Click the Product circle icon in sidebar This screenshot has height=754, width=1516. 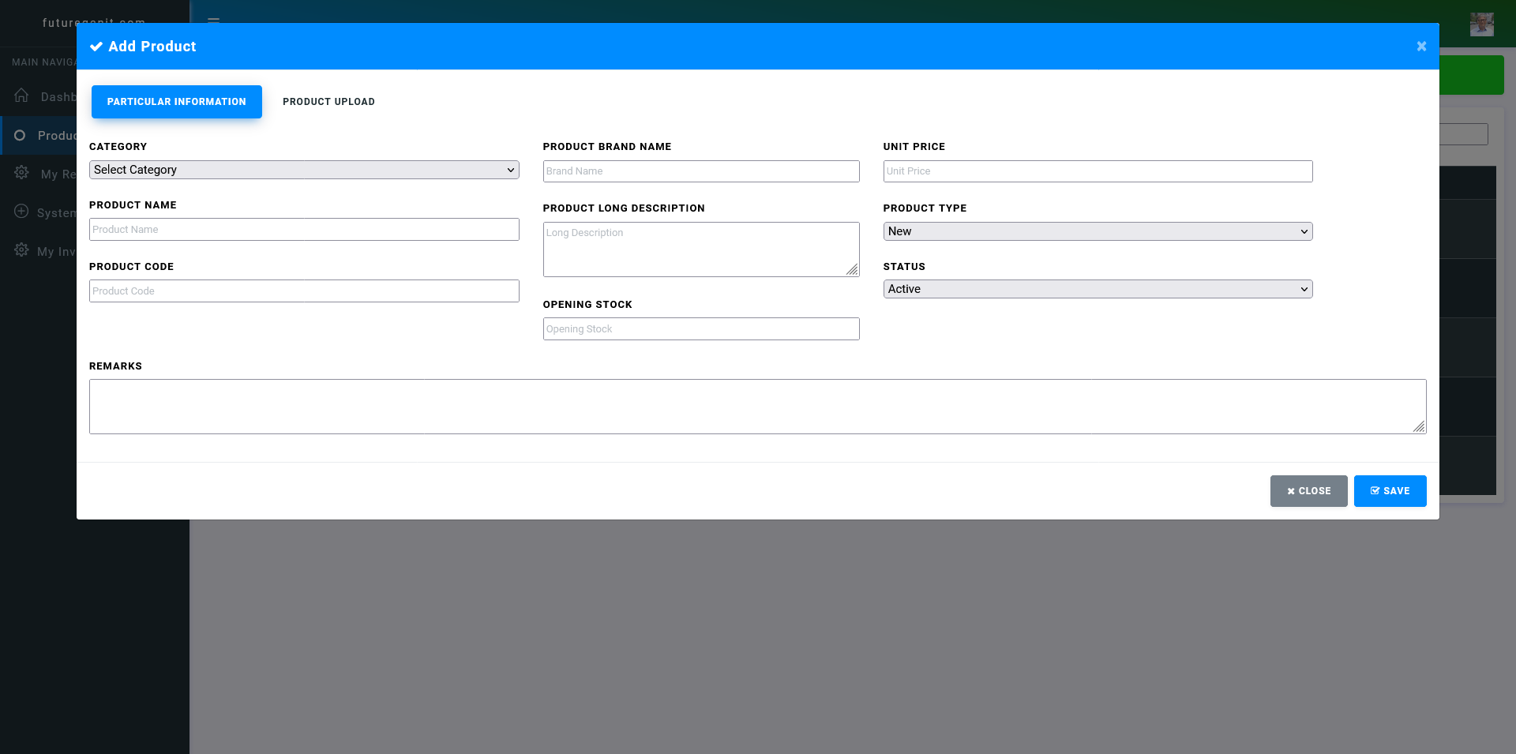20,135
